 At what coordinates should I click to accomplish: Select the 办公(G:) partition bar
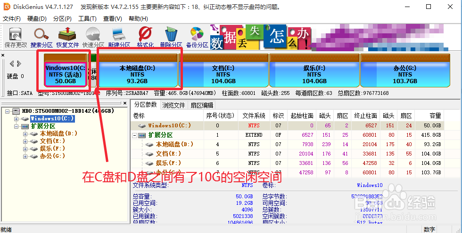click(405, 70)
